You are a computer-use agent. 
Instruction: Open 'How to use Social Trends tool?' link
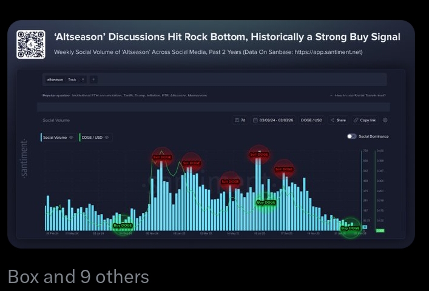[358, 95]
